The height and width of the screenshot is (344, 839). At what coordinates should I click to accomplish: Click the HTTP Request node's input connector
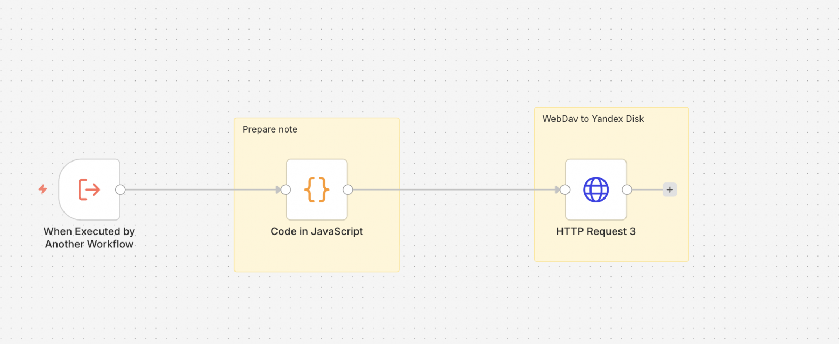565,189
